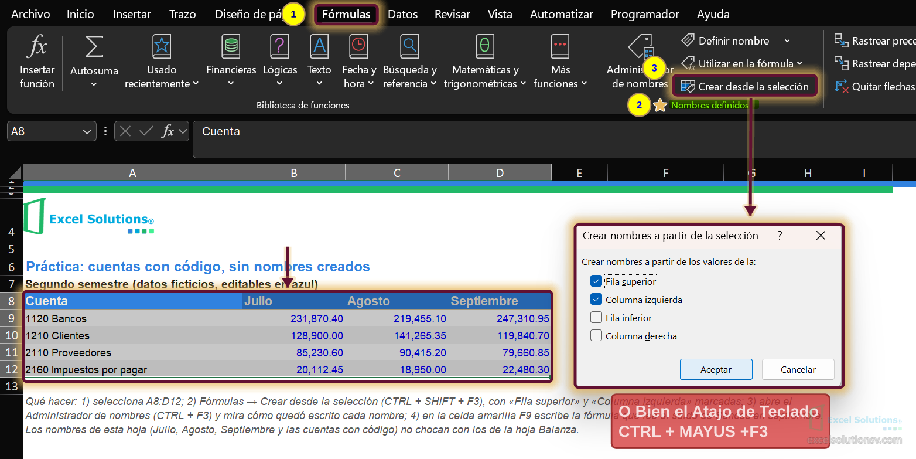The height and width of the screenshot is (459, 916).
Task: Open the Lógicas function library
Action: pos(280,62)
